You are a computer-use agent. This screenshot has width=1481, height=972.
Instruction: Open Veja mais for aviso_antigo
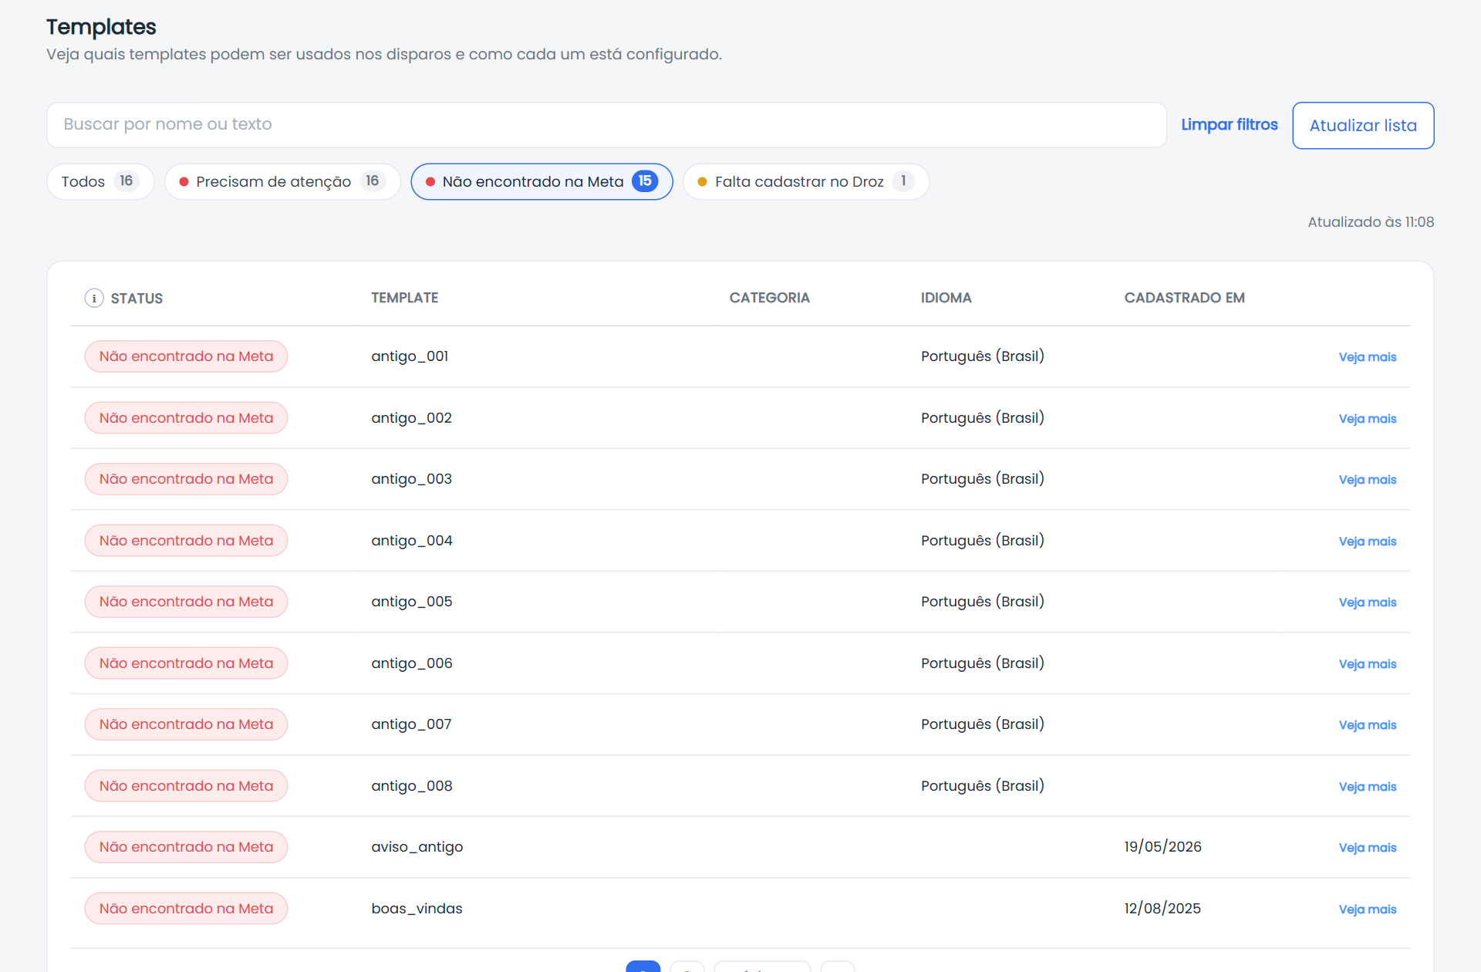pyautogui.click(x=1368, y=848)
